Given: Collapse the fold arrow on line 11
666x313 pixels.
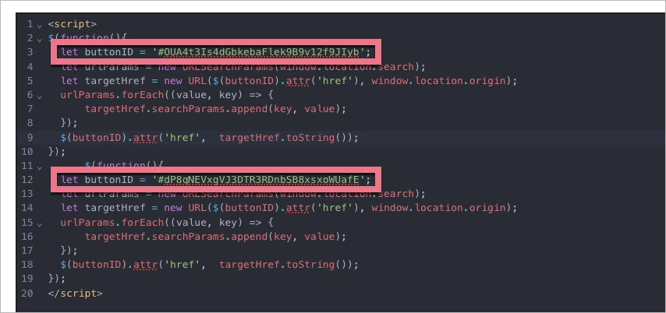Looking at the screenshot, I should tap(40, 167).
